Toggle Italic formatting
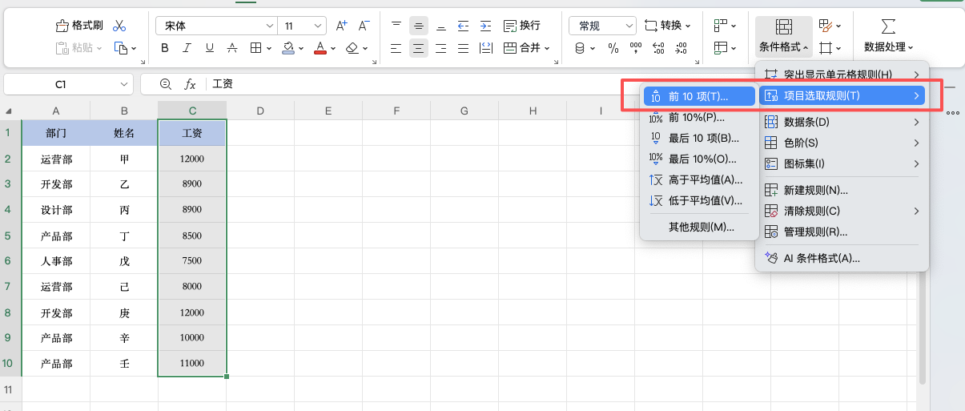This screenshot has height=411, width=965. pyautogui.click(x=187, y=48)
